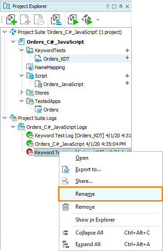This screenshot has height=251, width=163.
Task: Click the plus button next to KeywordTests
Action: (127, 50)
